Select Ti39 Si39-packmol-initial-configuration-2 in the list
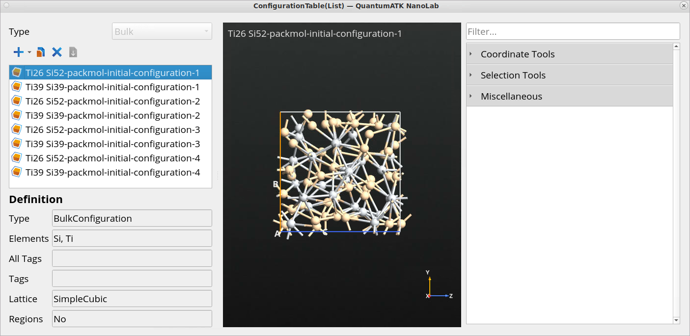Viewport: 690px width, 336px height. pos(110,116)
